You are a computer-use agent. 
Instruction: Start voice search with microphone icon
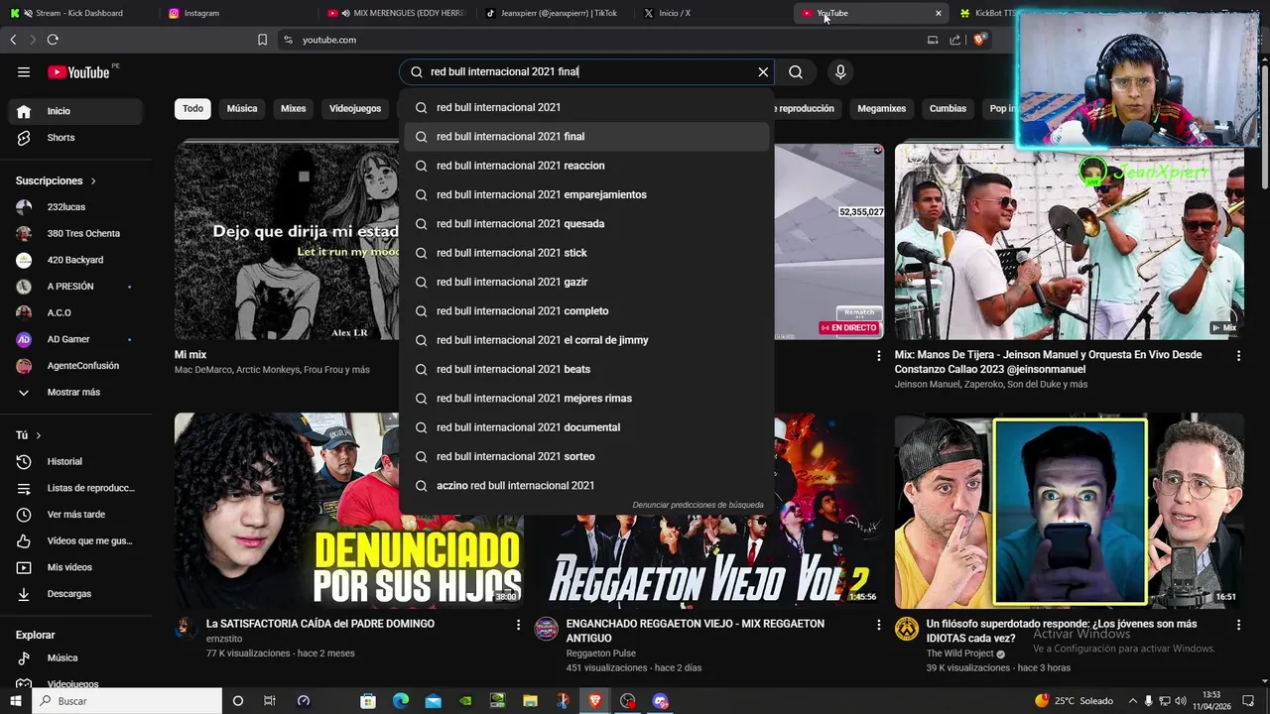(x=840, y=71)
